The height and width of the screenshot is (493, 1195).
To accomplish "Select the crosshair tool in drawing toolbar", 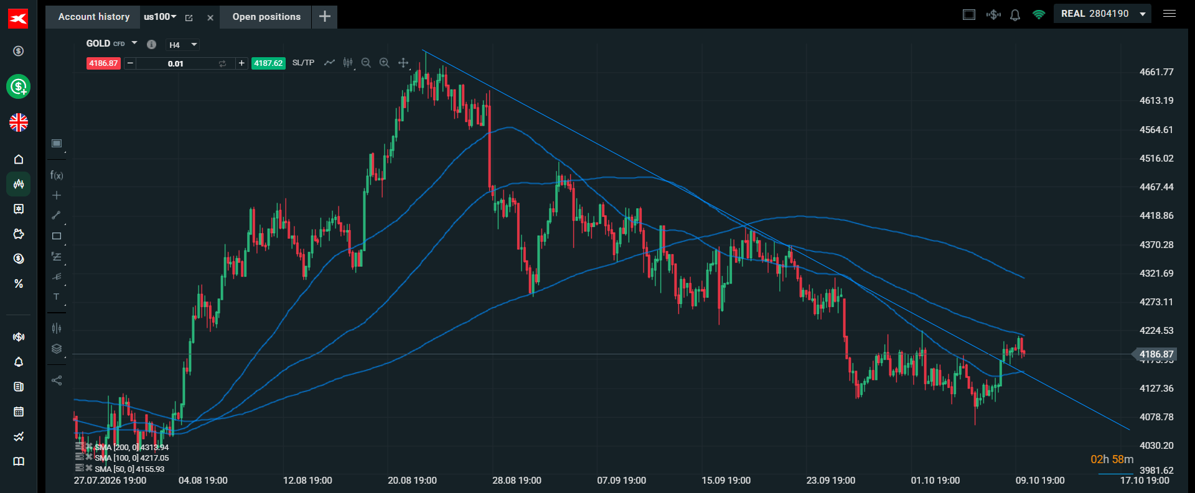I will click(x=57, y=195).
